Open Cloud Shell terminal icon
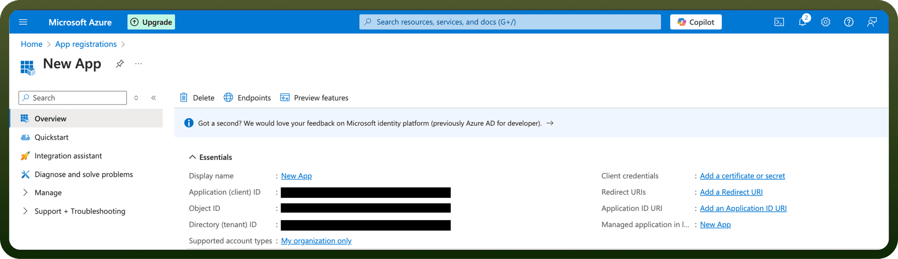The image size is (898, 259). [779, 22]
